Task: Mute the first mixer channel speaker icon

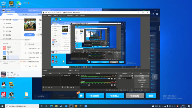Action: (112, 79)
